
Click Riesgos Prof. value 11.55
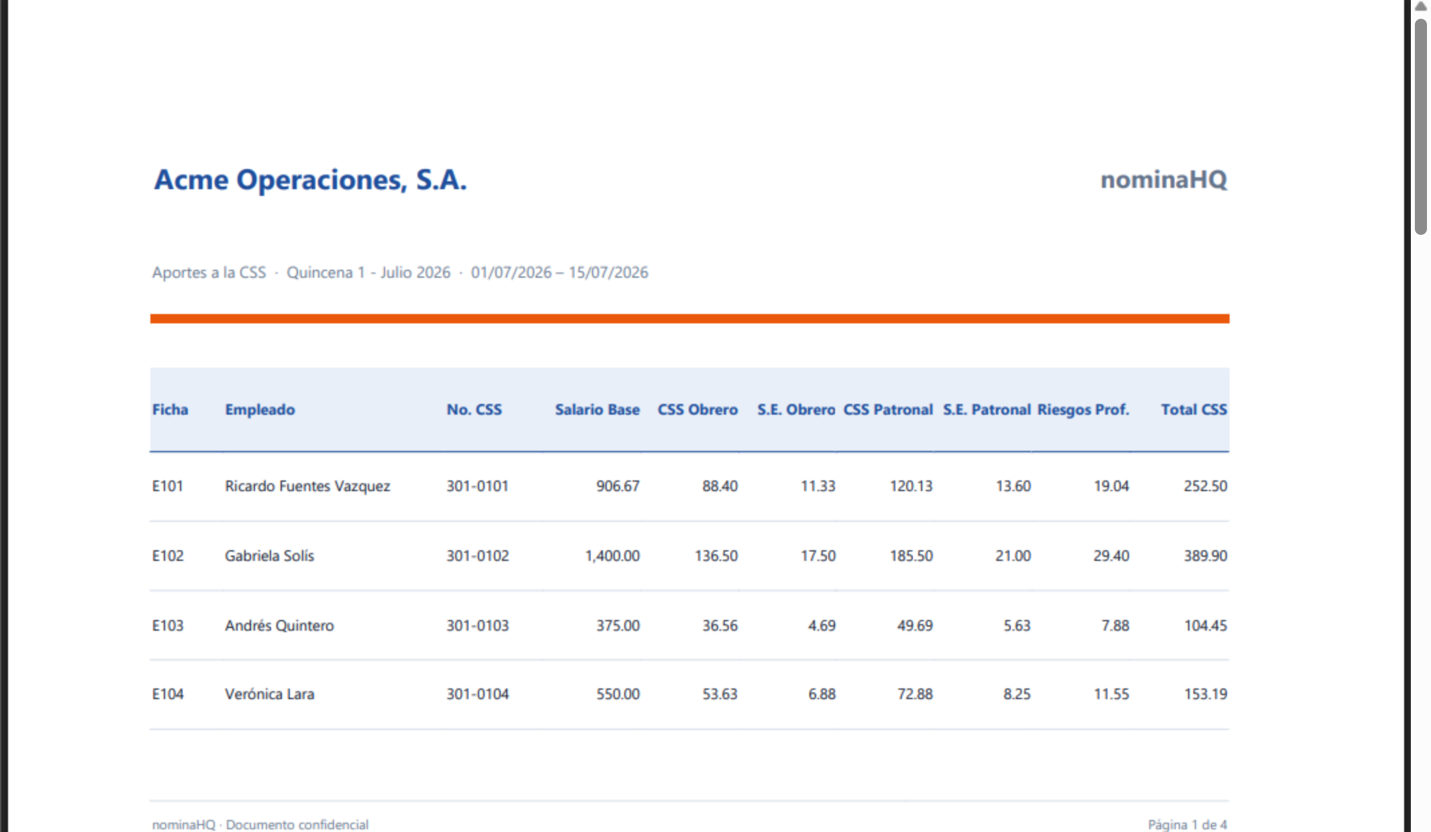(x=1111, y=694)
